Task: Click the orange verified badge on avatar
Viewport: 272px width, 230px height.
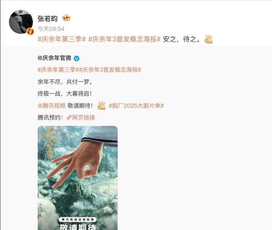Action: pos(30,31)
